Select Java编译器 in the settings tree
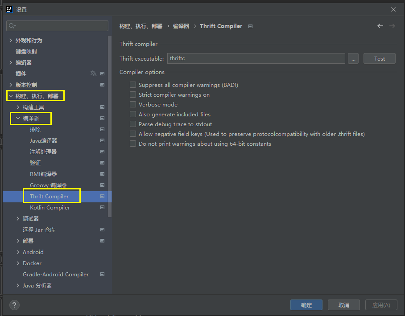405x316 pixels. [43, 140]
